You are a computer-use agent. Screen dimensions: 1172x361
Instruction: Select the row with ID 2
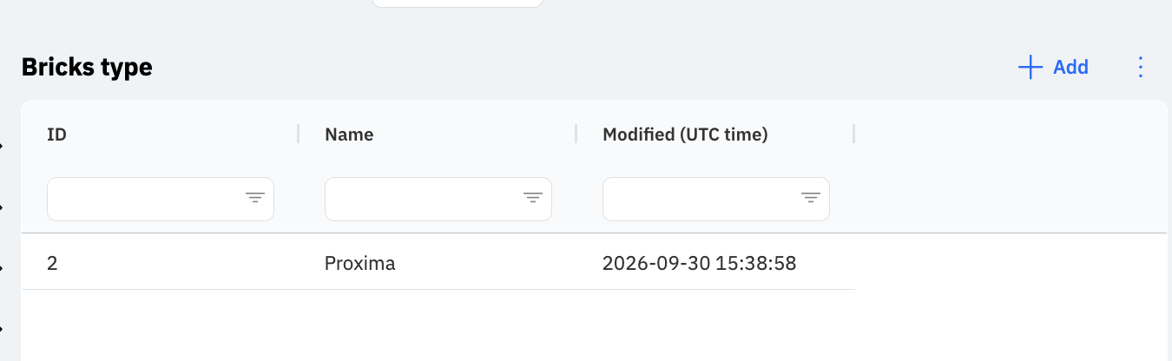438,263
